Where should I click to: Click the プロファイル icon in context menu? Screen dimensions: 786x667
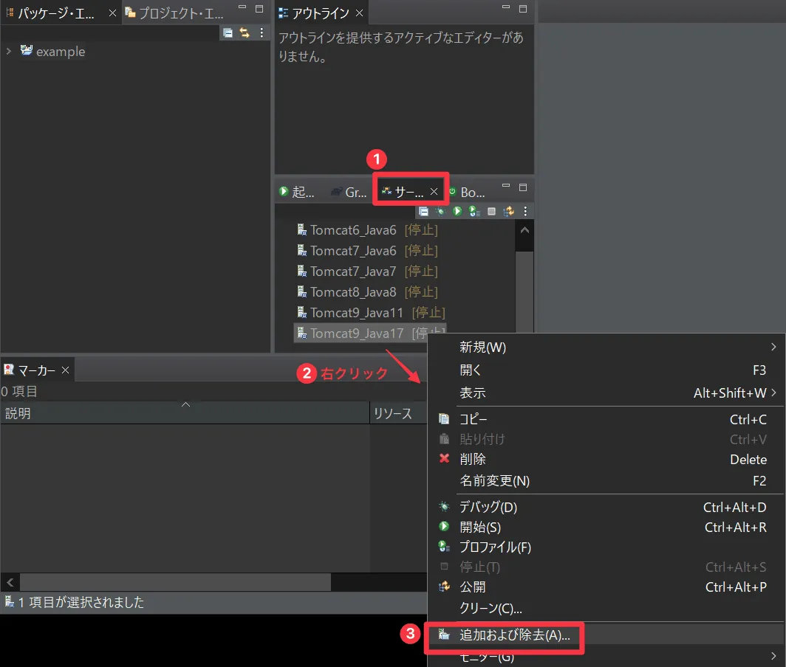pyautogui.click(x=444, y=546)
